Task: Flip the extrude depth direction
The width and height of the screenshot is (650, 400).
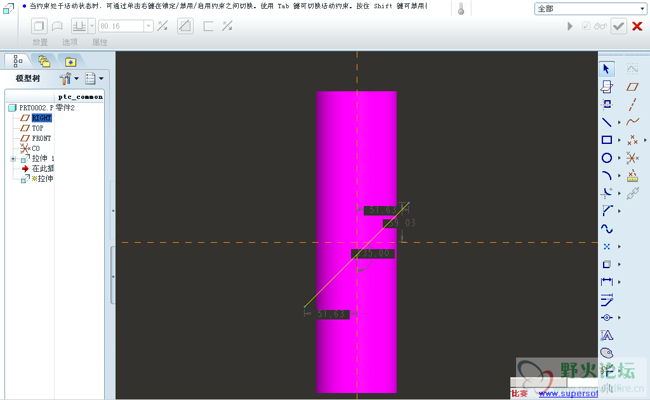Action: pyautogui.click(x=162, y=26)
